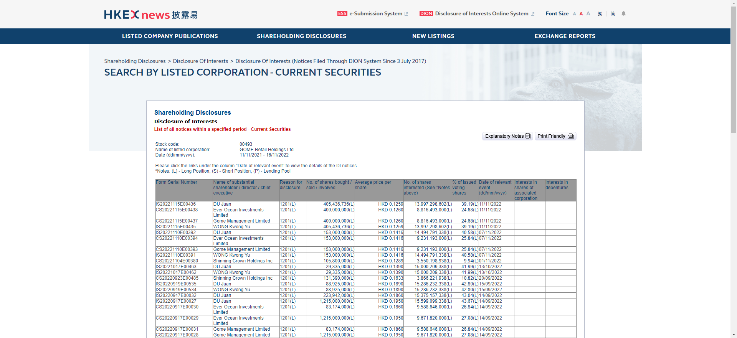Switch to Simplified Chinese language
The height and width of the screenshot is (338, 737).
[613, 14]
